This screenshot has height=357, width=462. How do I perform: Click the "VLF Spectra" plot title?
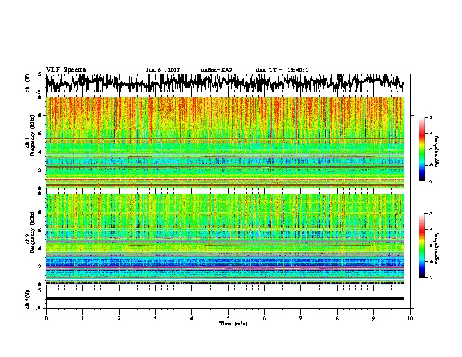(x=66, y=69)
